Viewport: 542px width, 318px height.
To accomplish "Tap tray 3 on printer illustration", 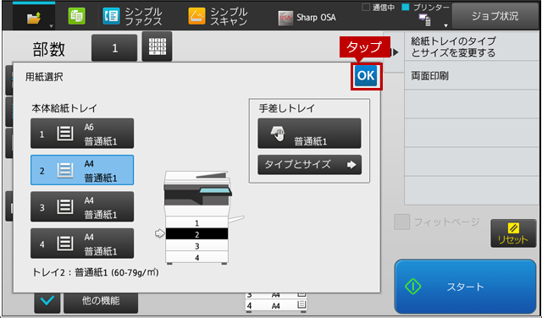I will pyautogui.click(x=196, y=246).
